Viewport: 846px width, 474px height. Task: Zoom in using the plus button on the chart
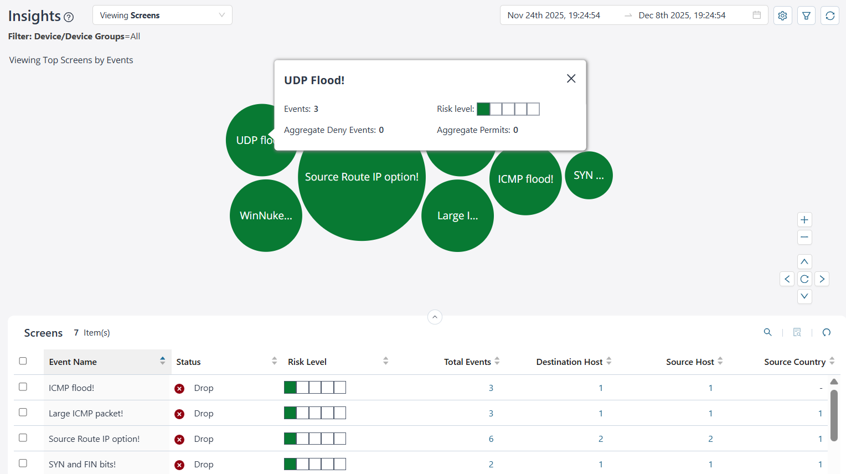tap(804, 219)
